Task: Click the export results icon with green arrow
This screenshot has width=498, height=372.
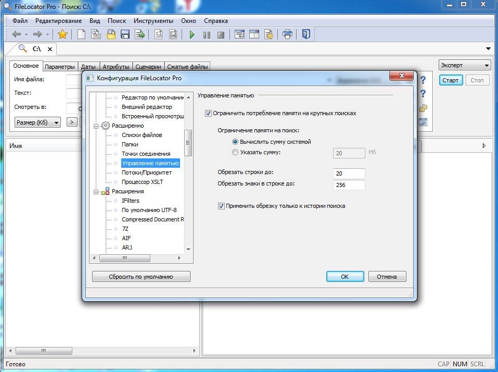Action: [x=140, y=34]
